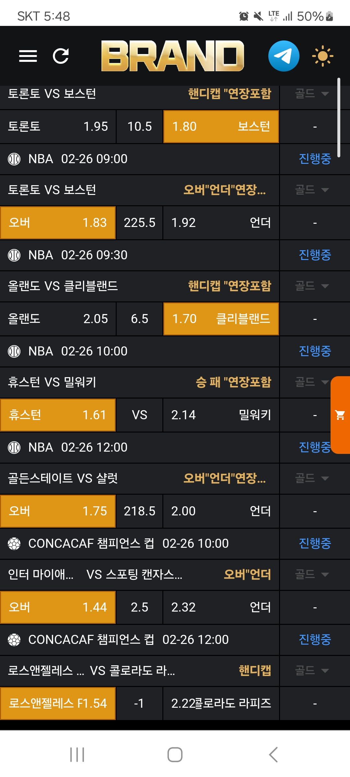
Task: Pick 언더 2.00 for 골든스테이트 VS 샬럿
Action: [x=221, y=511]
